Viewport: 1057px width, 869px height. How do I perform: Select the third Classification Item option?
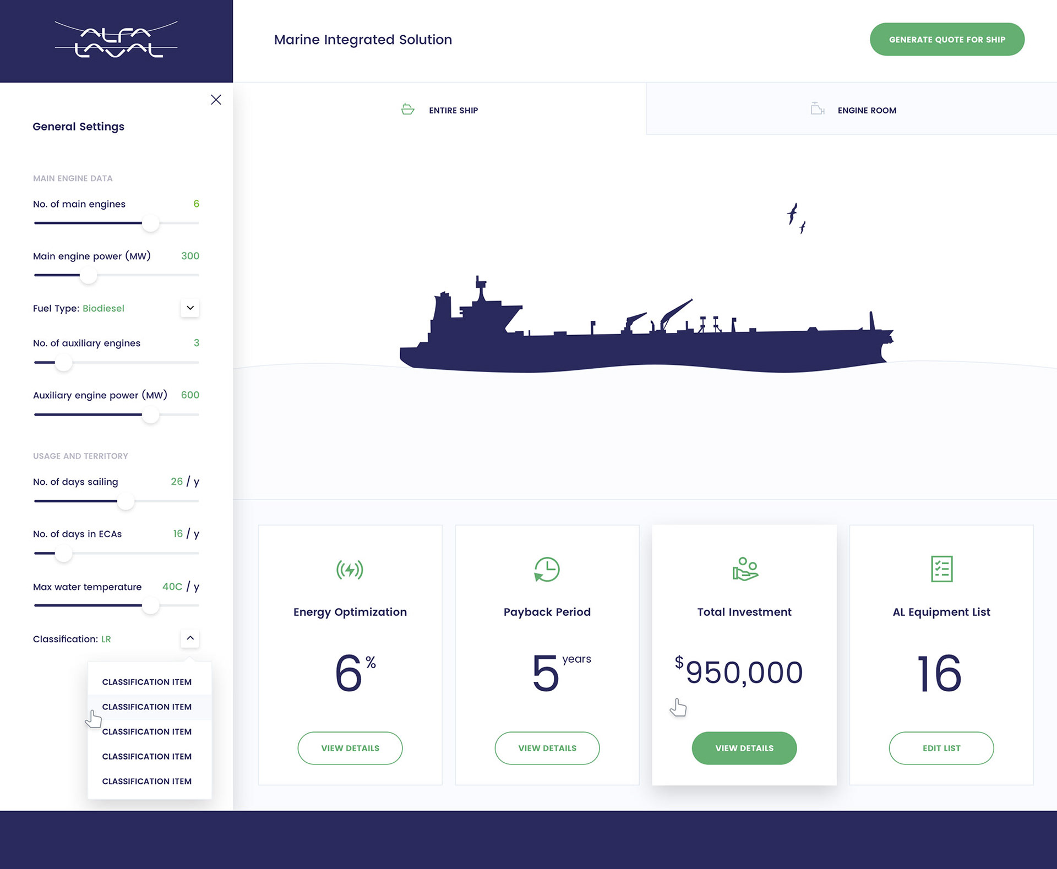(149, 731)
